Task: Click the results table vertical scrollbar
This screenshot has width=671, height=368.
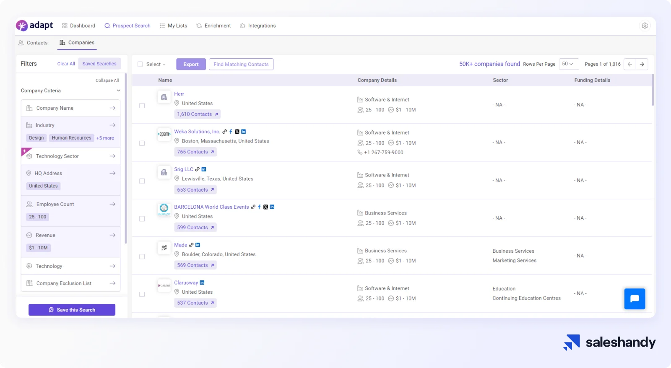Action: pyautogui.click(x=653, y=90)
